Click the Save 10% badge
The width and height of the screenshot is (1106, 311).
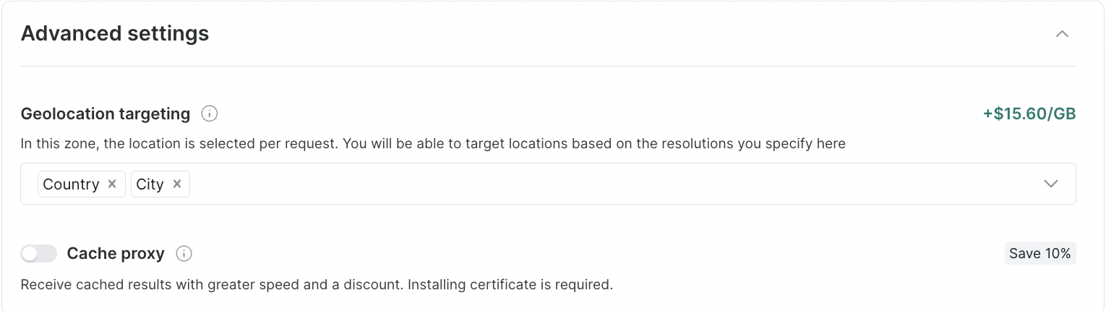coord(1040,253)
